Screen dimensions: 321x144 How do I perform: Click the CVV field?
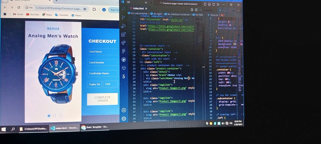click(110, 84)
